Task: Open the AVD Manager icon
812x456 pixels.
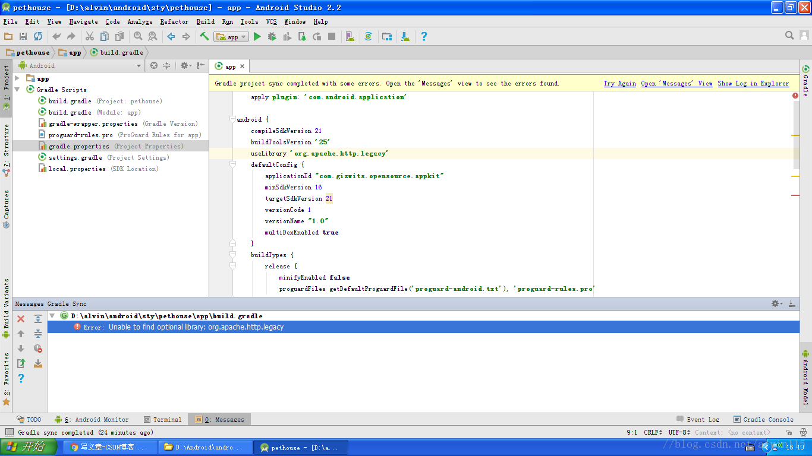Action: pos(350,36)
